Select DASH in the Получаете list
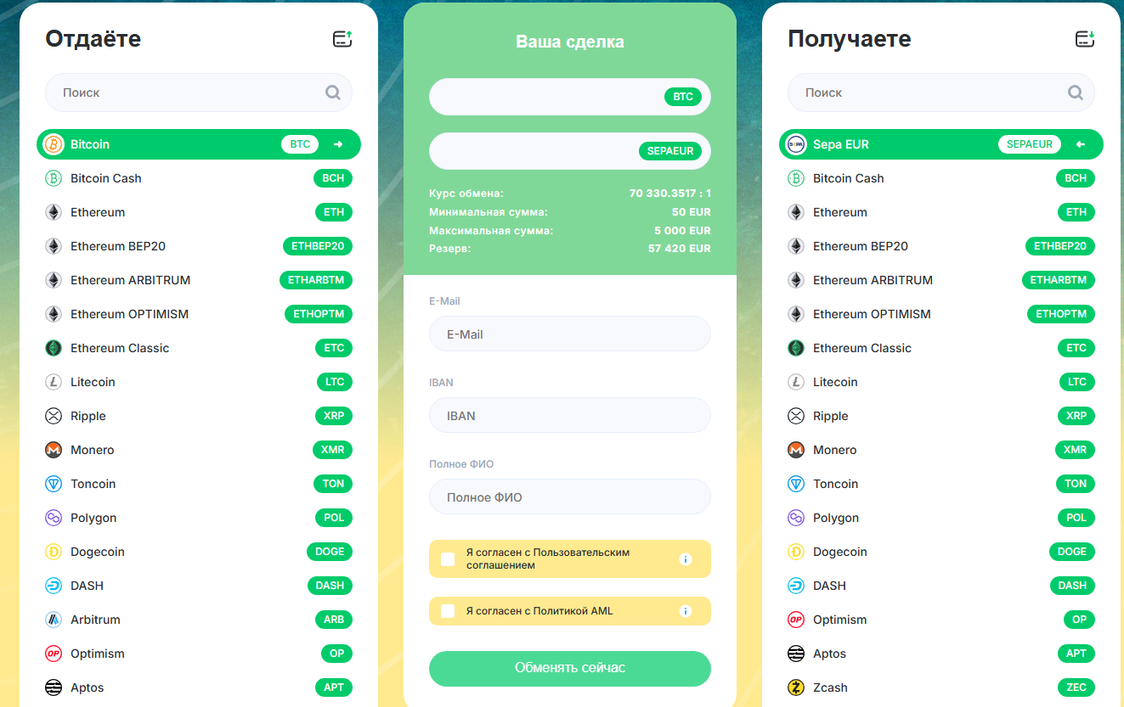The image size is (1124, 707). click(941, 586)
